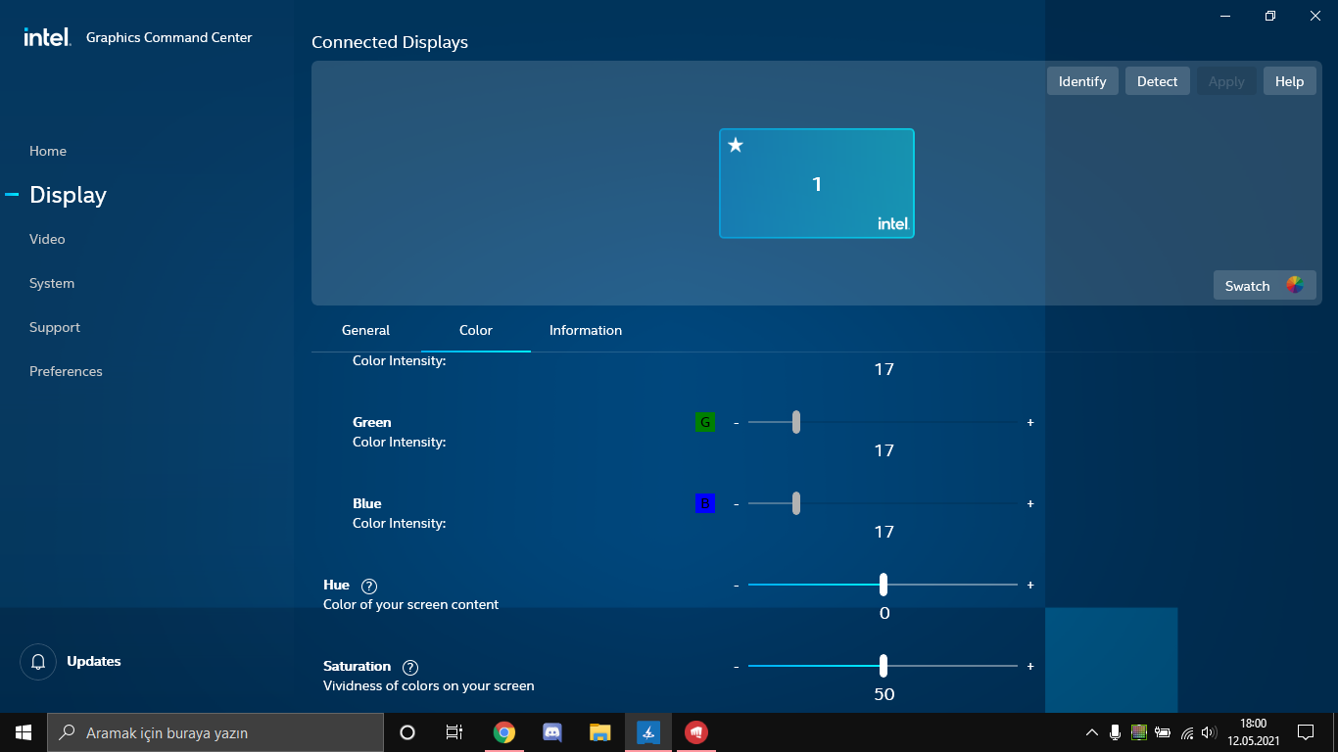Click the Saturation help question mark

410,668
